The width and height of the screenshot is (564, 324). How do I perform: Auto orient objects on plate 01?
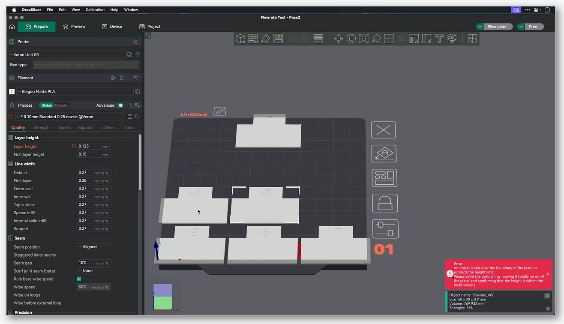(x=384, y=153)
